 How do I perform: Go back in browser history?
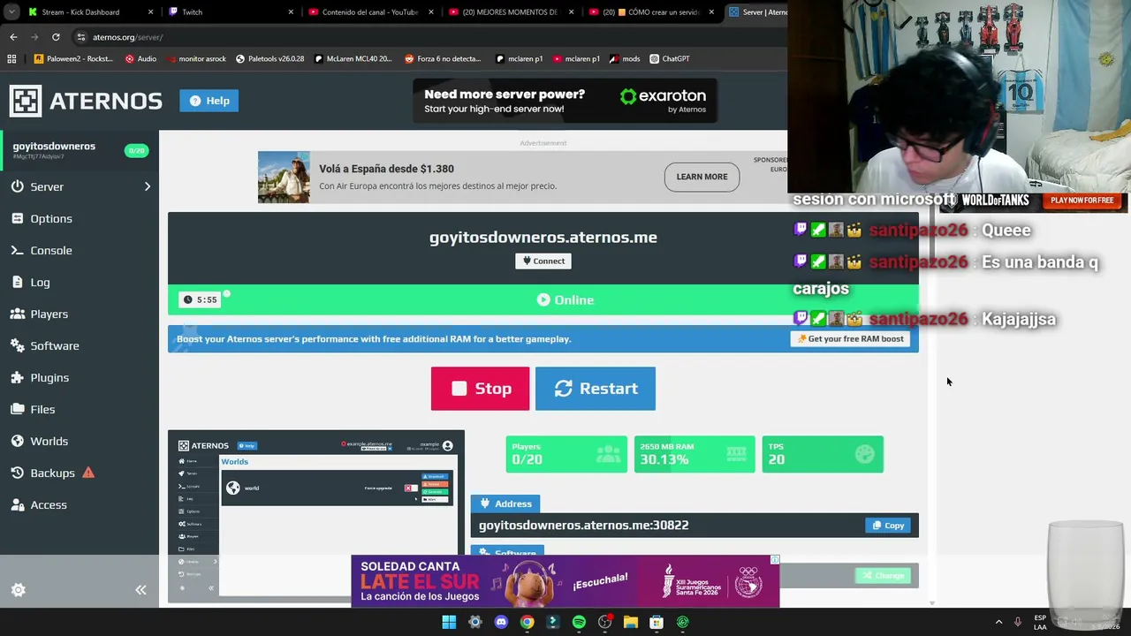(13, 37)
